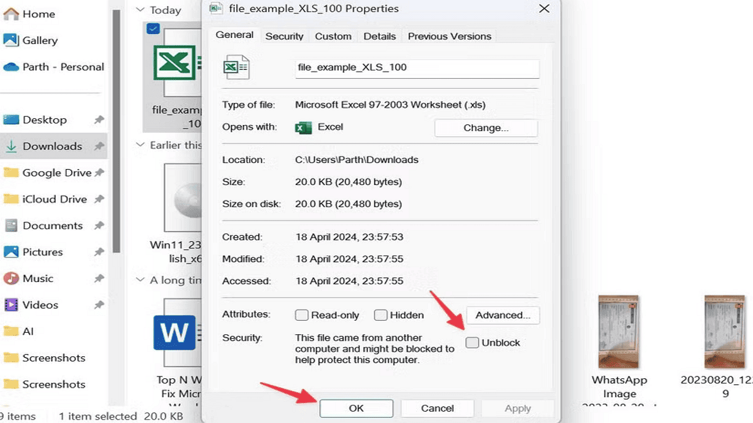Unpin Desktop using its pin icon
Image resolution: width=753 pixels, height=423 pixels.
coord(99,120)
